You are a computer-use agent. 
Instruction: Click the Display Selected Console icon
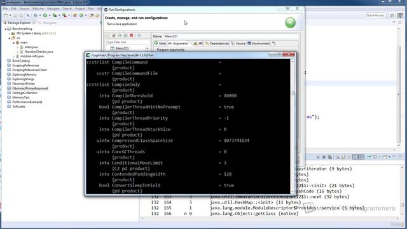375,157
